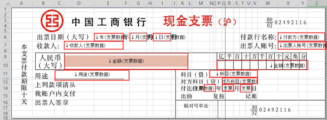The width and height of the screenshot is (327, 120).
Task: Click the 贴对号单处 cell area
Action: point(196,106)
